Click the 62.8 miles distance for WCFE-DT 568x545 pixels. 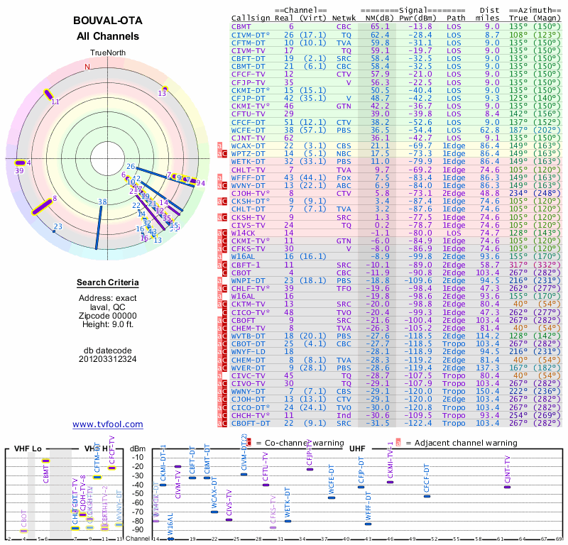tap(490, 130)
